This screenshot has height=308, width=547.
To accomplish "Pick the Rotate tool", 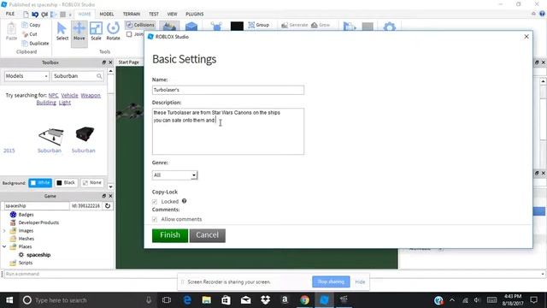I will pyautogui.click(x=113, y=32).
